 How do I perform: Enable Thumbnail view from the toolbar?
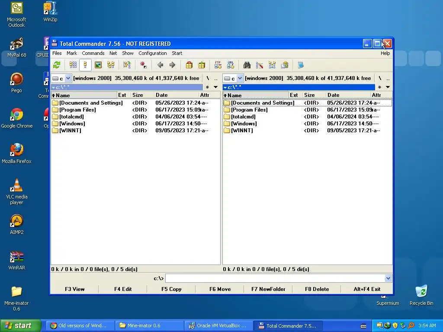(x=98, y=65)
